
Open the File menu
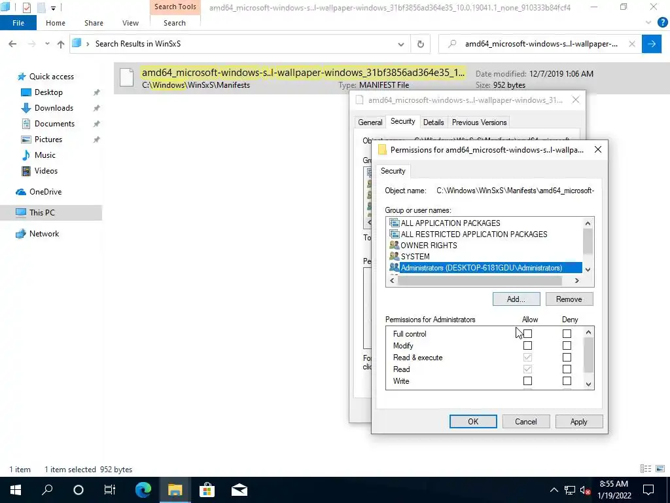click(18, 23)
